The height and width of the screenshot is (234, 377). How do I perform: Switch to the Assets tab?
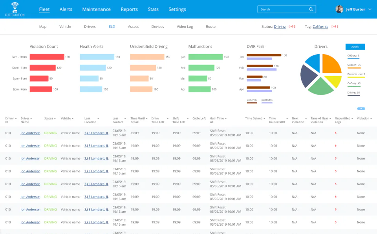pyautogui.click(x=133, y=26)
